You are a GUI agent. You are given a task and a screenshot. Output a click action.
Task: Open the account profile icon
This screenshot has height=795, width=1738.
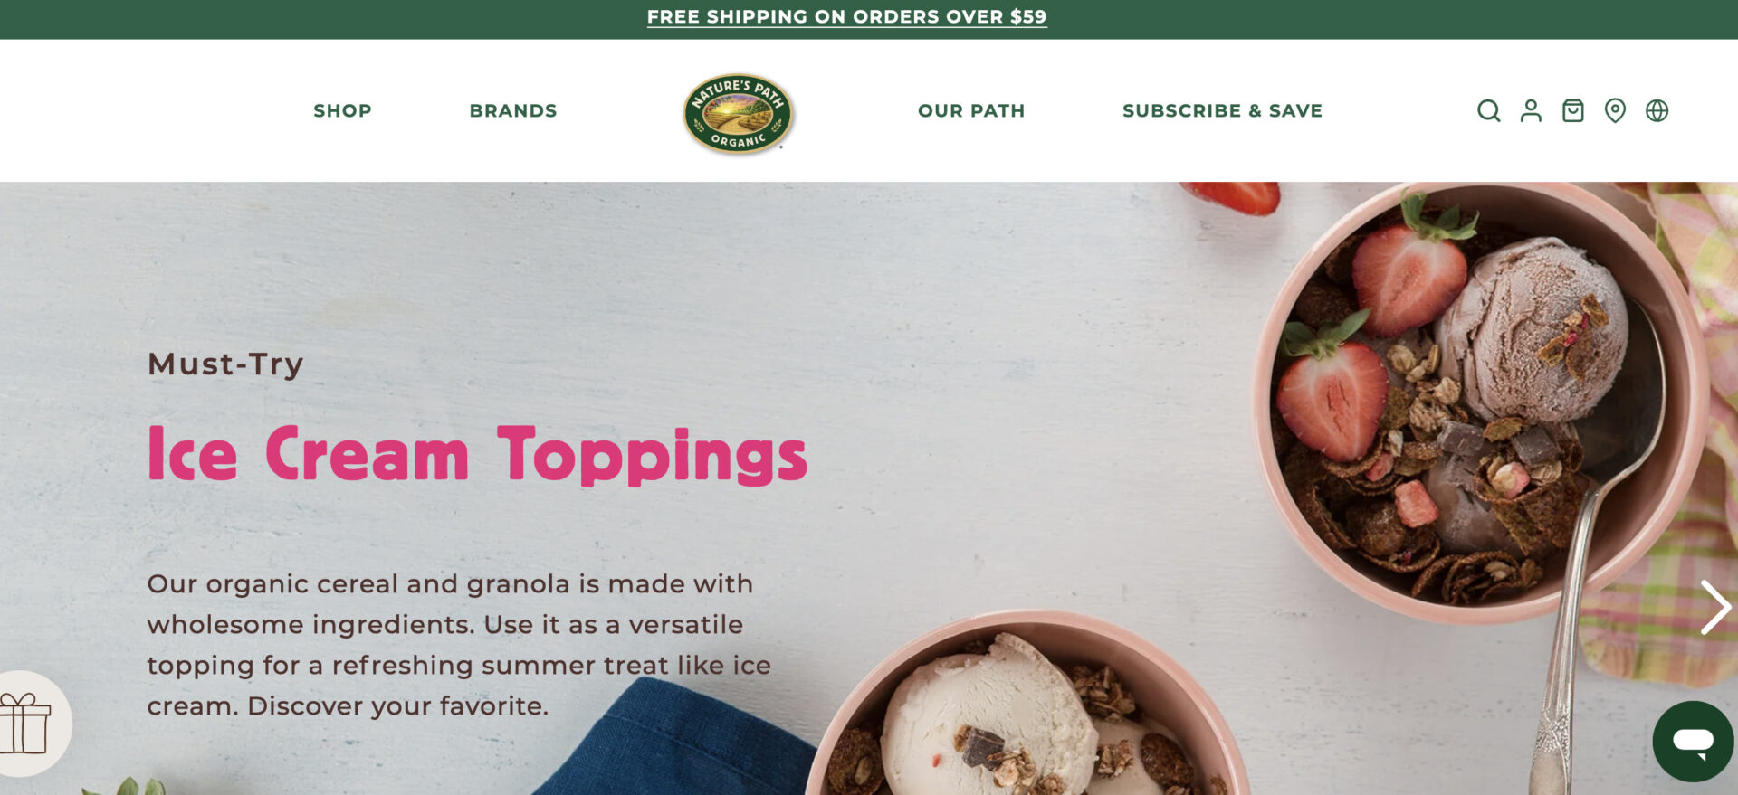tap(1531, 110)
